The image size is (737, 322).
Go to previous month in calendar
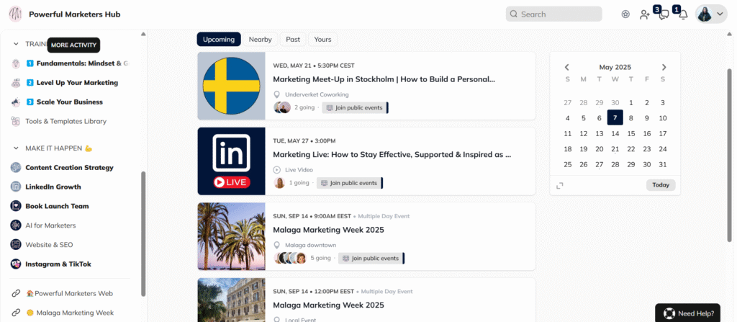pos(567,67)
